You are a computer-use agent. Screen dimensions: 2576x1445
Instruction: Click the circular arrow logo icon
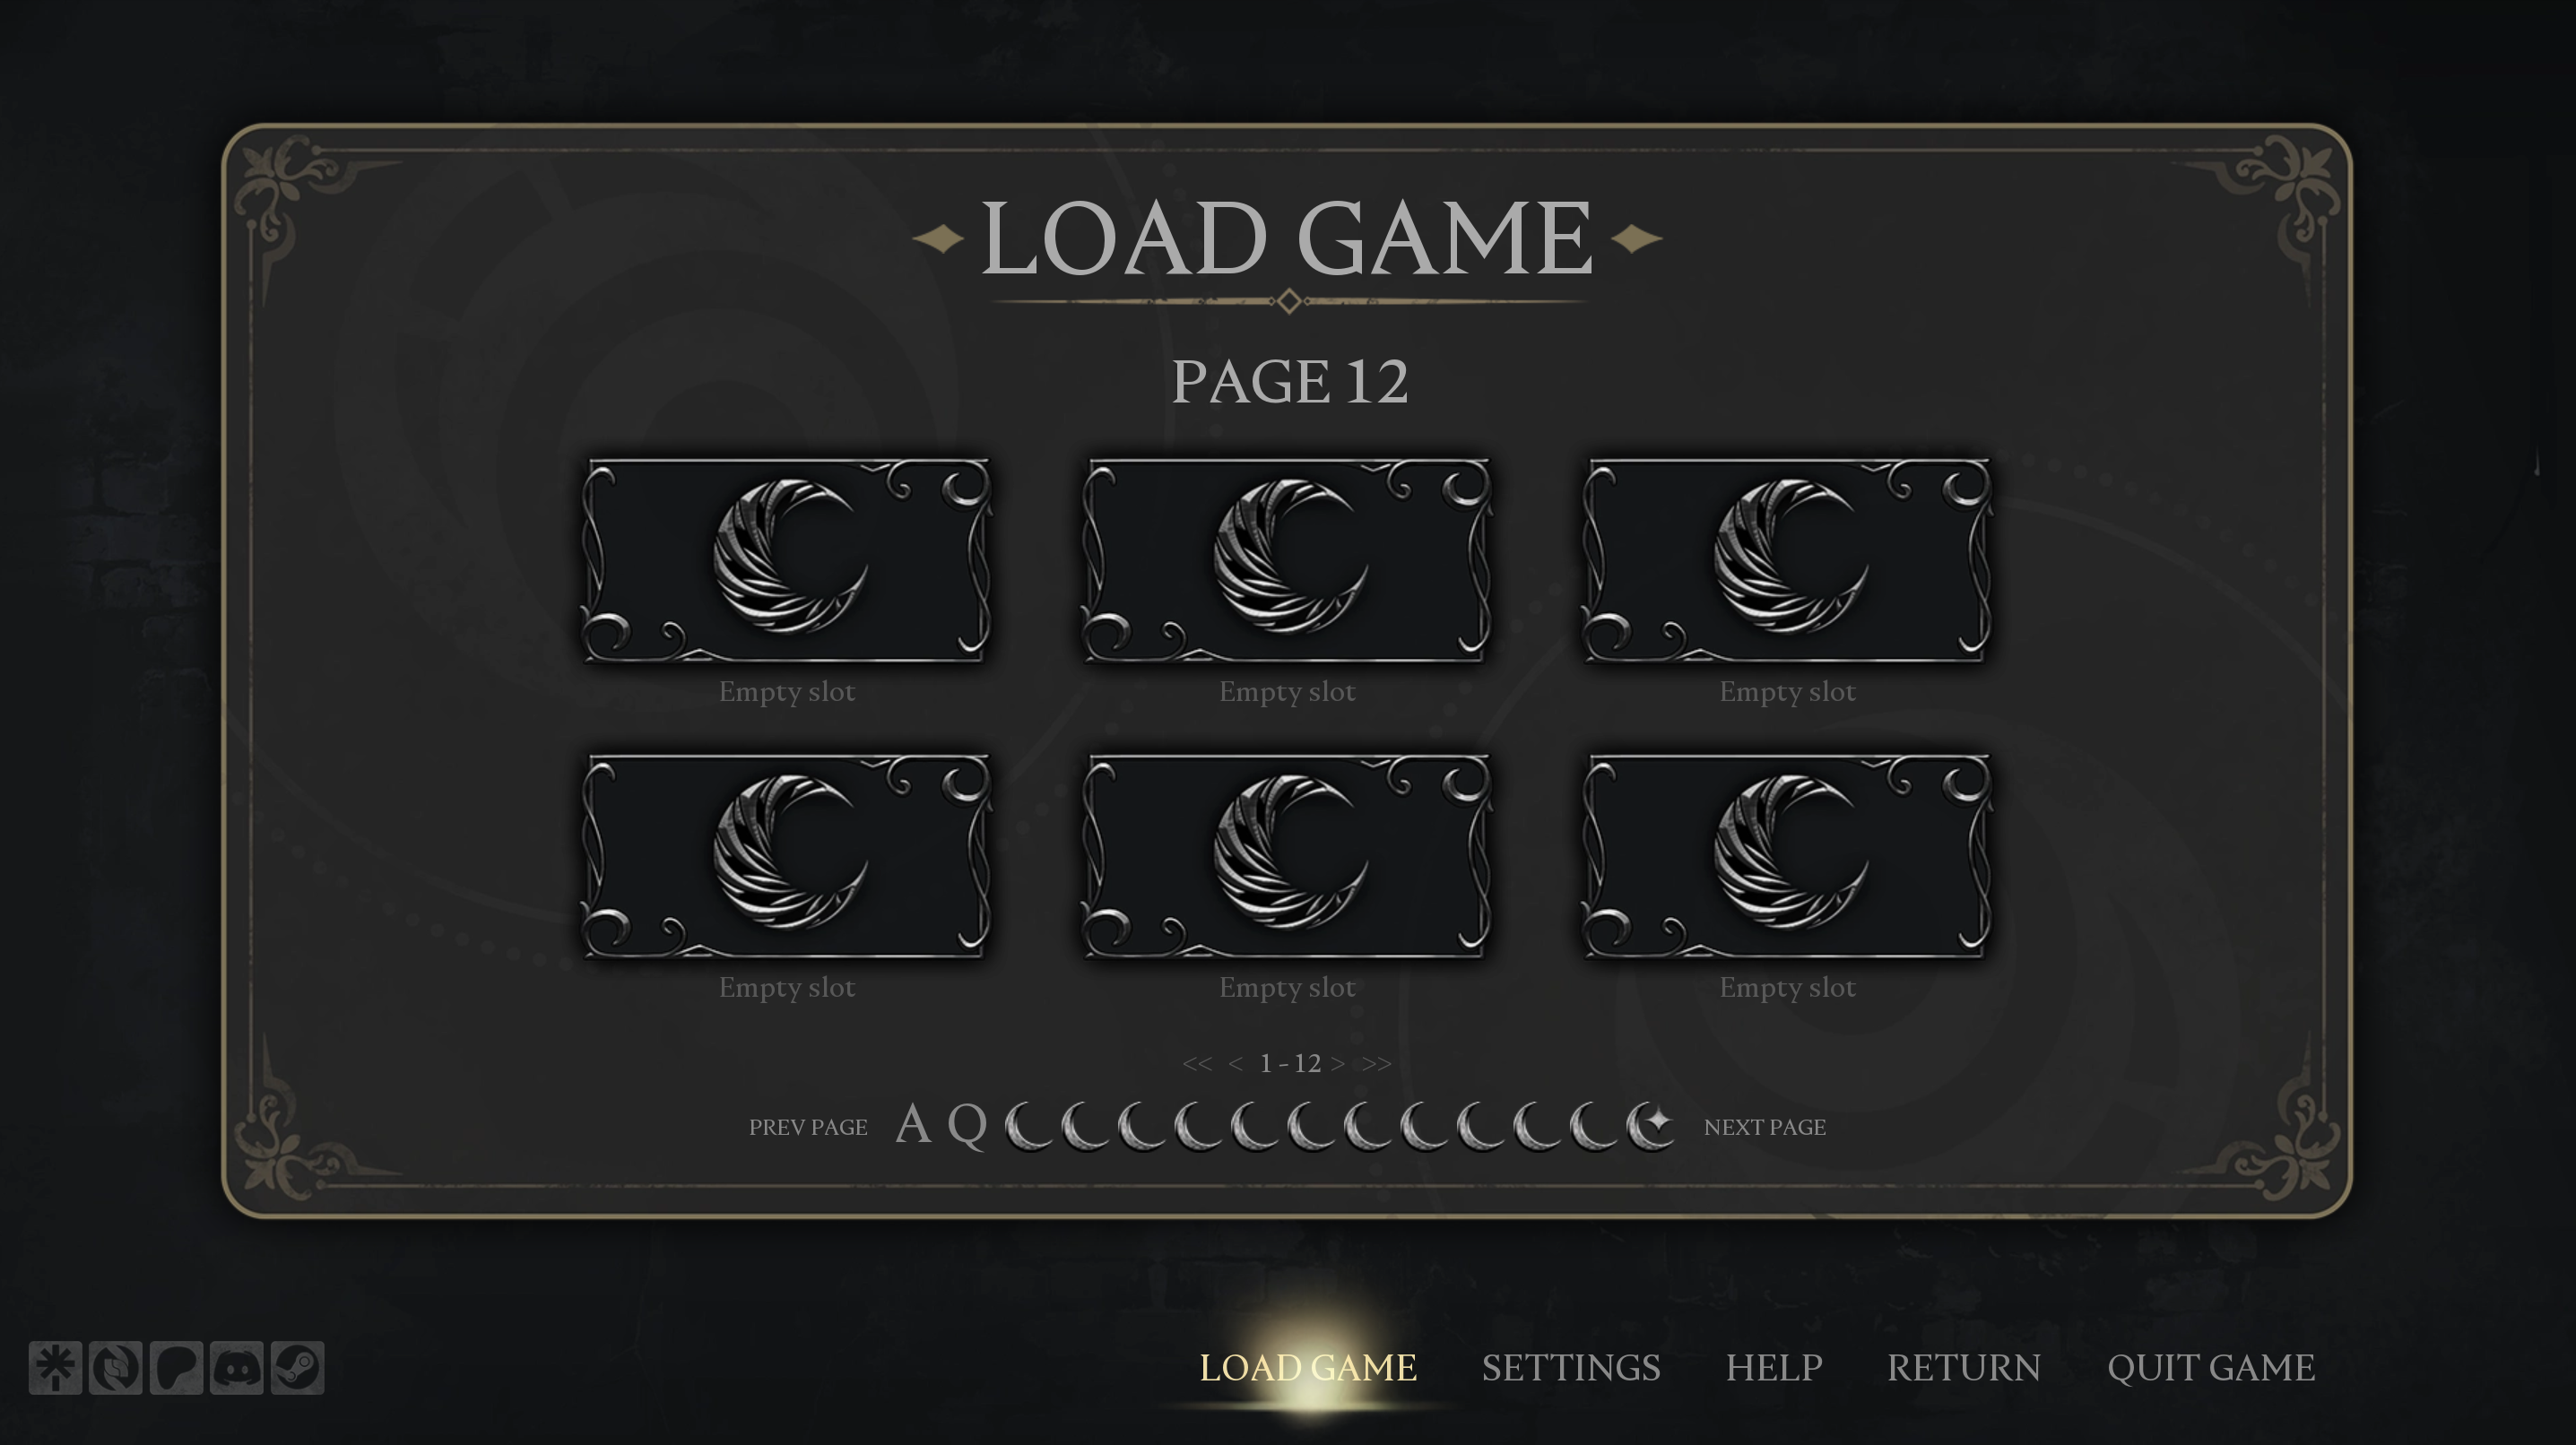pos(115,1367)
